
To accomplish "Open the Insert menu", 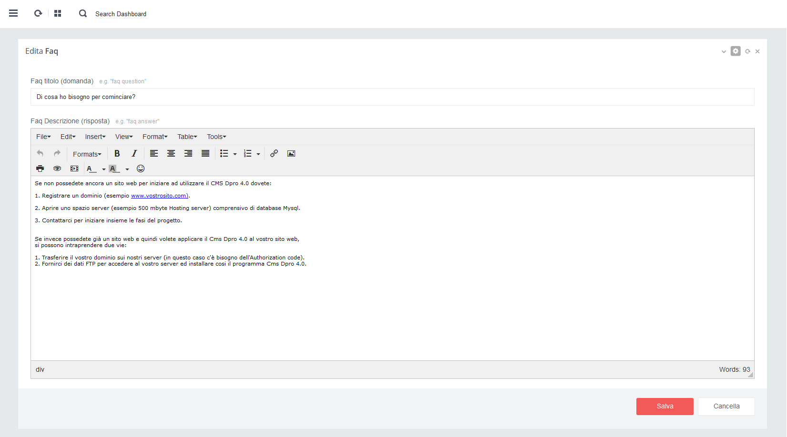I will 95,137.
